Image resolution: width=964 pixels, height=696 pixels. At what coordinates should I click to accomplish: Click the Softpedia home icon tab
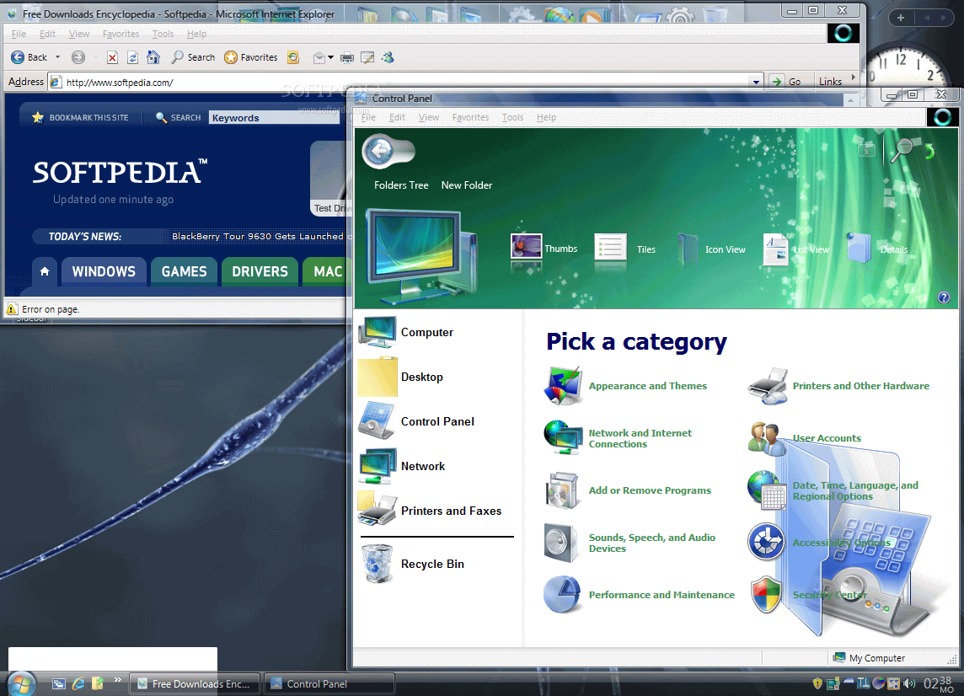point(45,272)
